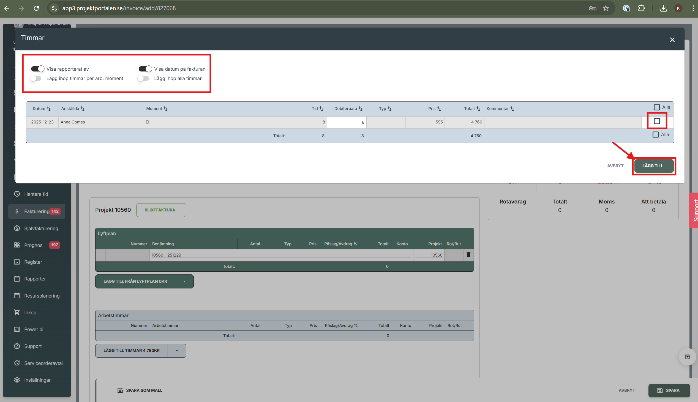The width and height of the screenshot is (698, 402).
Task: Open Fakturering in the sidebar
Action: coord(37,211)
